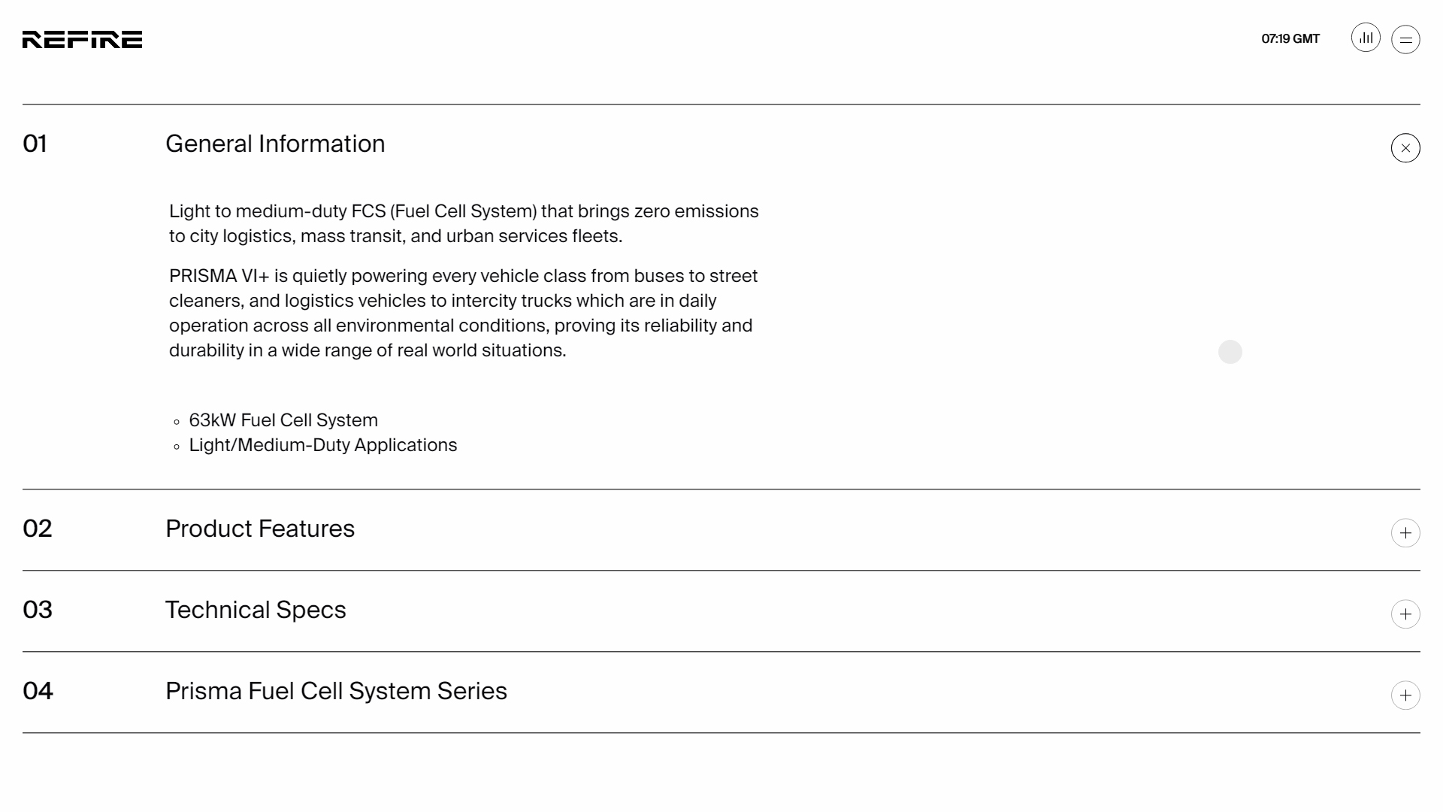Click the paragraph starting with PRISMA VI+
The image size is (1443, 812).
(463, 313)
